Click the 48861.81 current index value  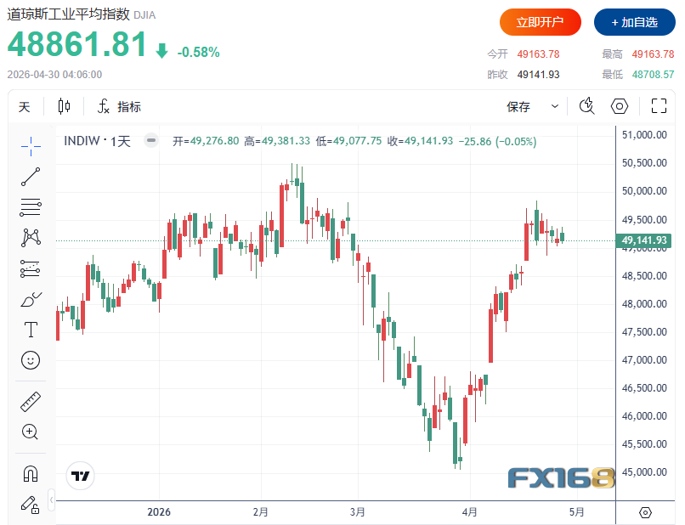click(76, 44)
